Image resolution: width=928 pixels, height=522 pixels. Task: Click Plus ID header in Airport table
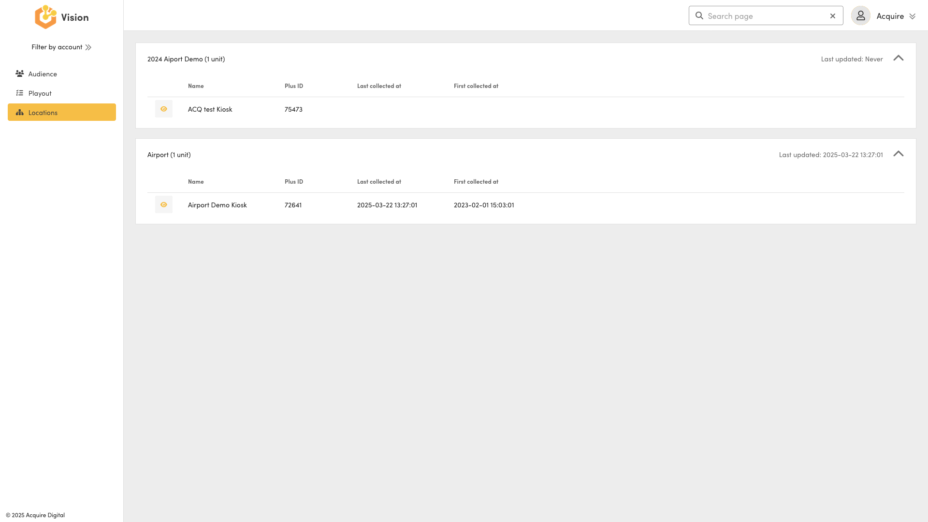coord(294,182)
